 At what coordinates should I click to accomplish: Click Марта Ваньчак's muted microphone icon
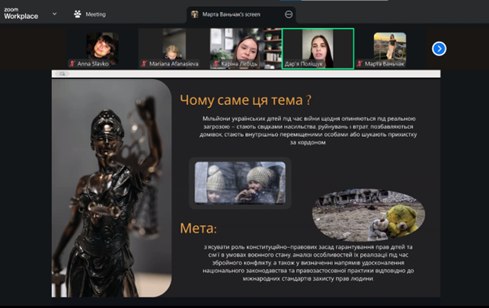coord(360,64)
